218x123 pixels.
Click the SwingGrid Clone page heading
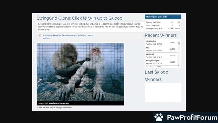(80, 18)
